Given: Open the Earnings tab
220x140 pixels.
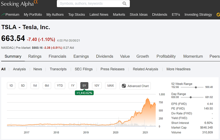Looking at the screenshot, I should tap(81, 56).
